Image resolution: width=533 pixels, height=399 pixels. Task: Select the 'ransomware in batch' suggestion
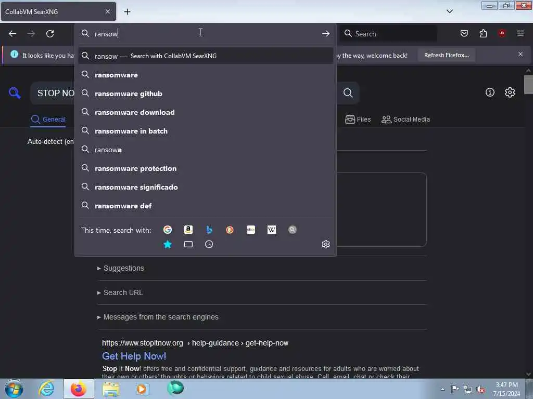(x=206, y=130)
